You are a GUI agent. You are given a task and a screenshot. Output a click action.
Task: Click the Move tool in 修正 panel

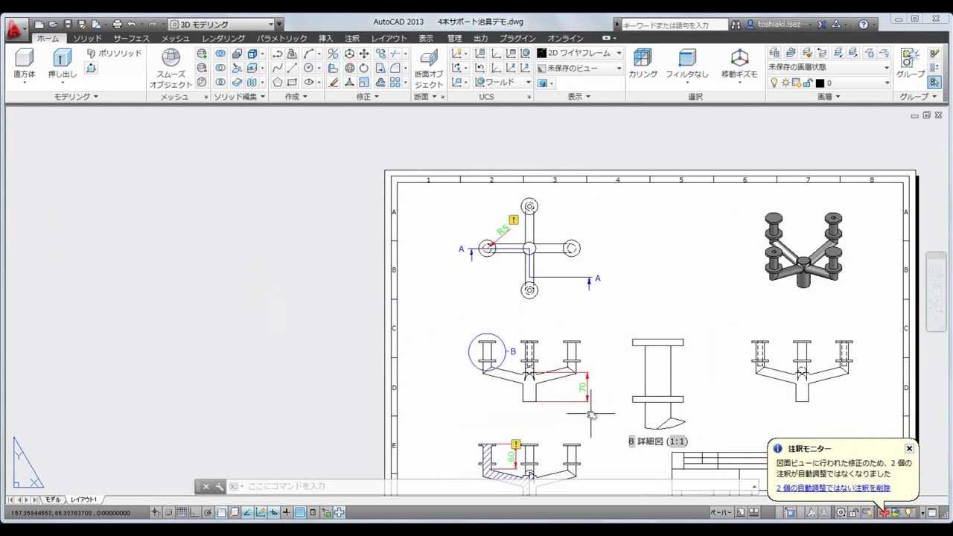(x=364, y=54)
